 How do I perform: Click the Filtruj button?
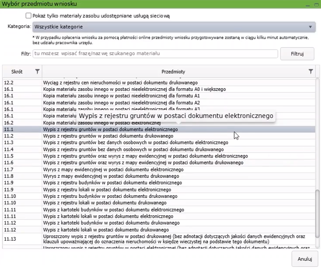(297, 54)
